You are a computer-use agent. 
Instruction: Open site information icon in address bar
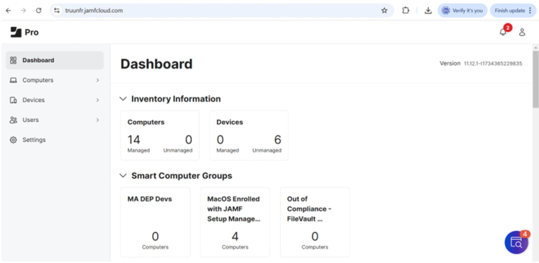pos(57,11)
